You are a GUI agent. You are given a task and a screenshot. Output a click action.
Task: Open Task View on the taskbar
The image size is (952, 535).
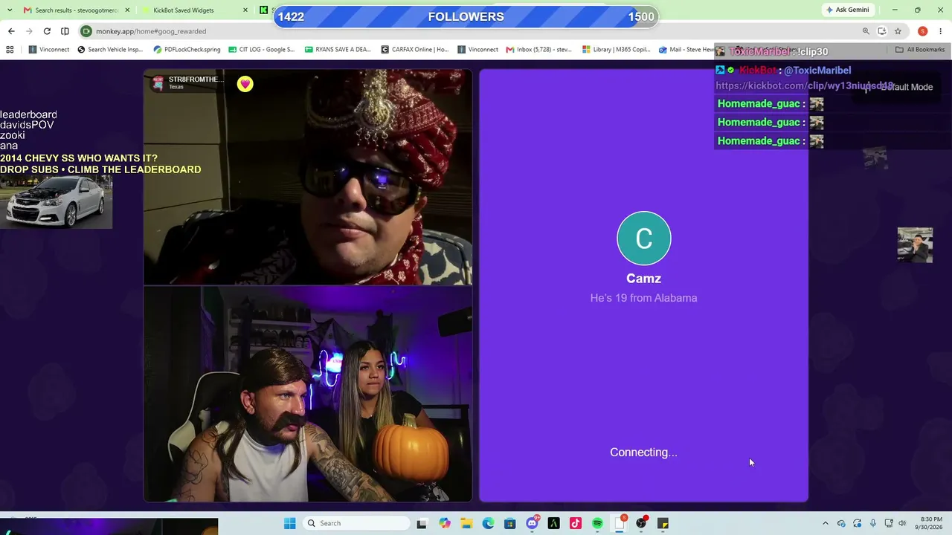422,523
